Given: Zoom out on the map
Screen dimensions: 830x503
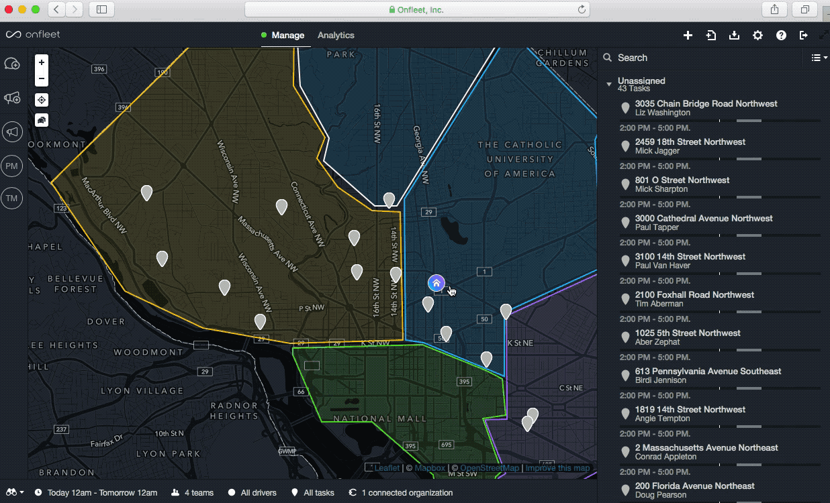Looking at the screenshot, I should point(42,78).
